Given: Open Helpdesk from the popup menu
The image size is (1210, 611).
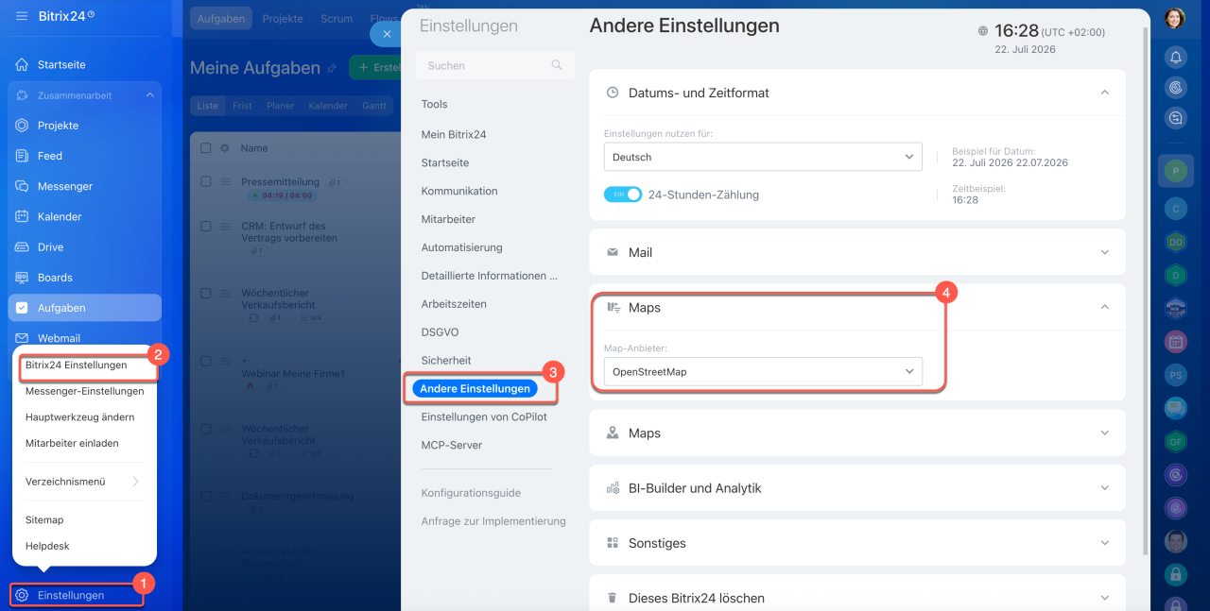Looking at the screenshot, I should tap(47, 546).
